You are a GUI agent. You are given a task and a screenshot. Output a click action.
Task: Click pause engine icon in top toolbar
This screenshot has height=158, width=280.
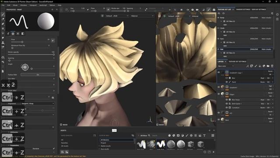[x=182, y=10]
